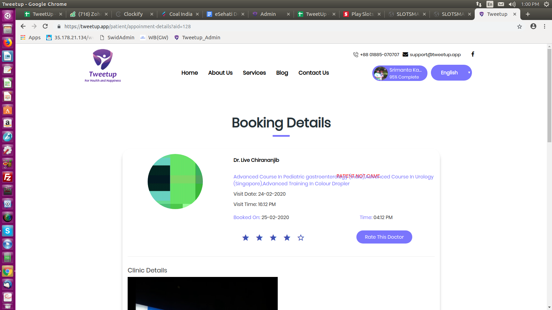552x310 pixels.
Task: Open system settings gear in top bar
Action: coord(546,4)
